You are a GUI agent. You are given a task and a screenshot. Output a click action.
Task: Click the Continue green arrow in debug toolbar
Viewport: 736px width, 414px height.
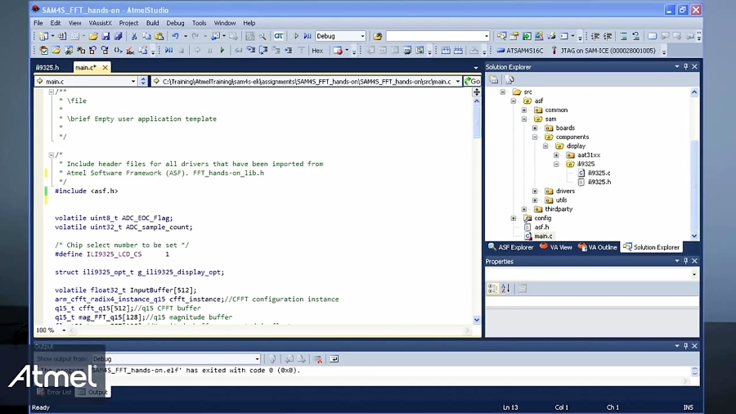pyautogui.click(x=222, y=51)
